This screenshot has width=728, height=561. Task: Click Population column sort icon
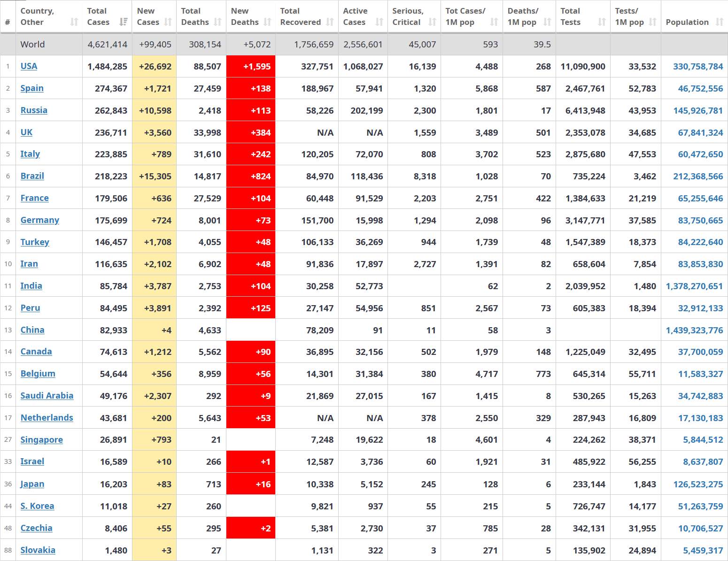(719, 22)
